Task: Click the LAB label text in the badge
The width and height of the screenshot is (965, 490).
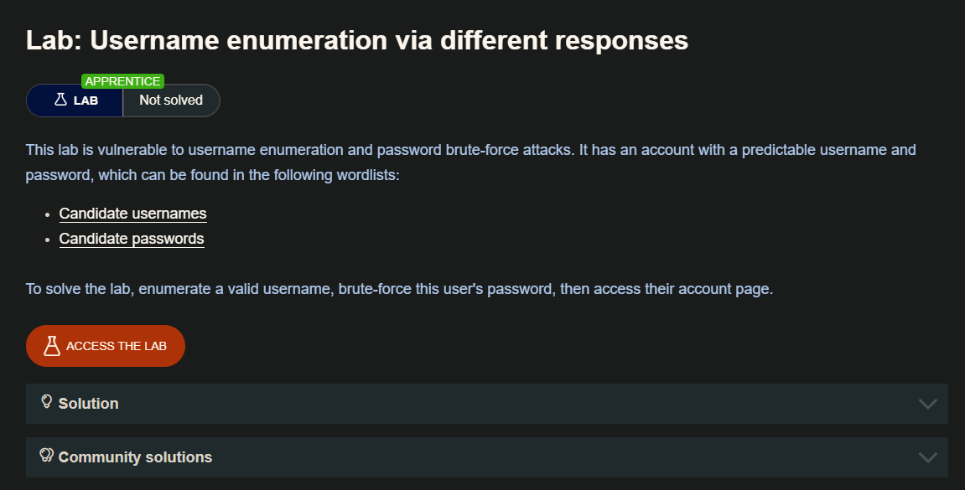Action: pyautogui.click(x=86, y=101)
